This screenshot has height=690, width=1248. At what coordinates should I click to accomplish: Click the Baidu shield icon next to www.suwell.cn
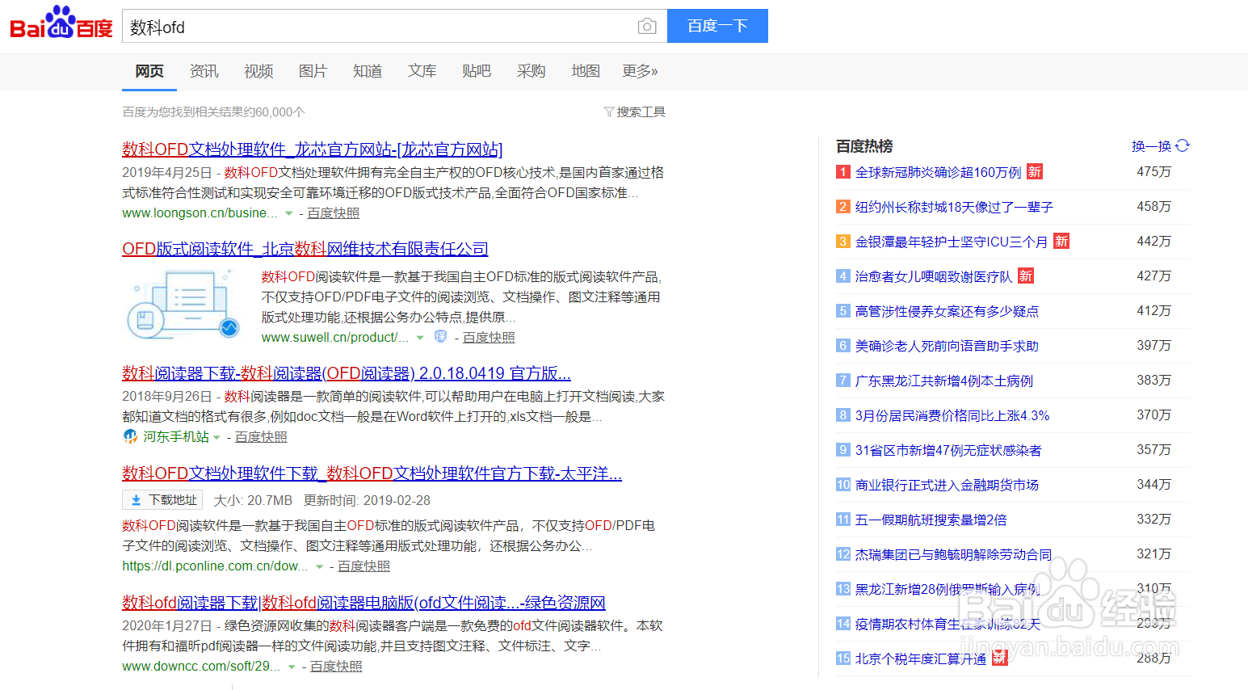click(440, 336)
